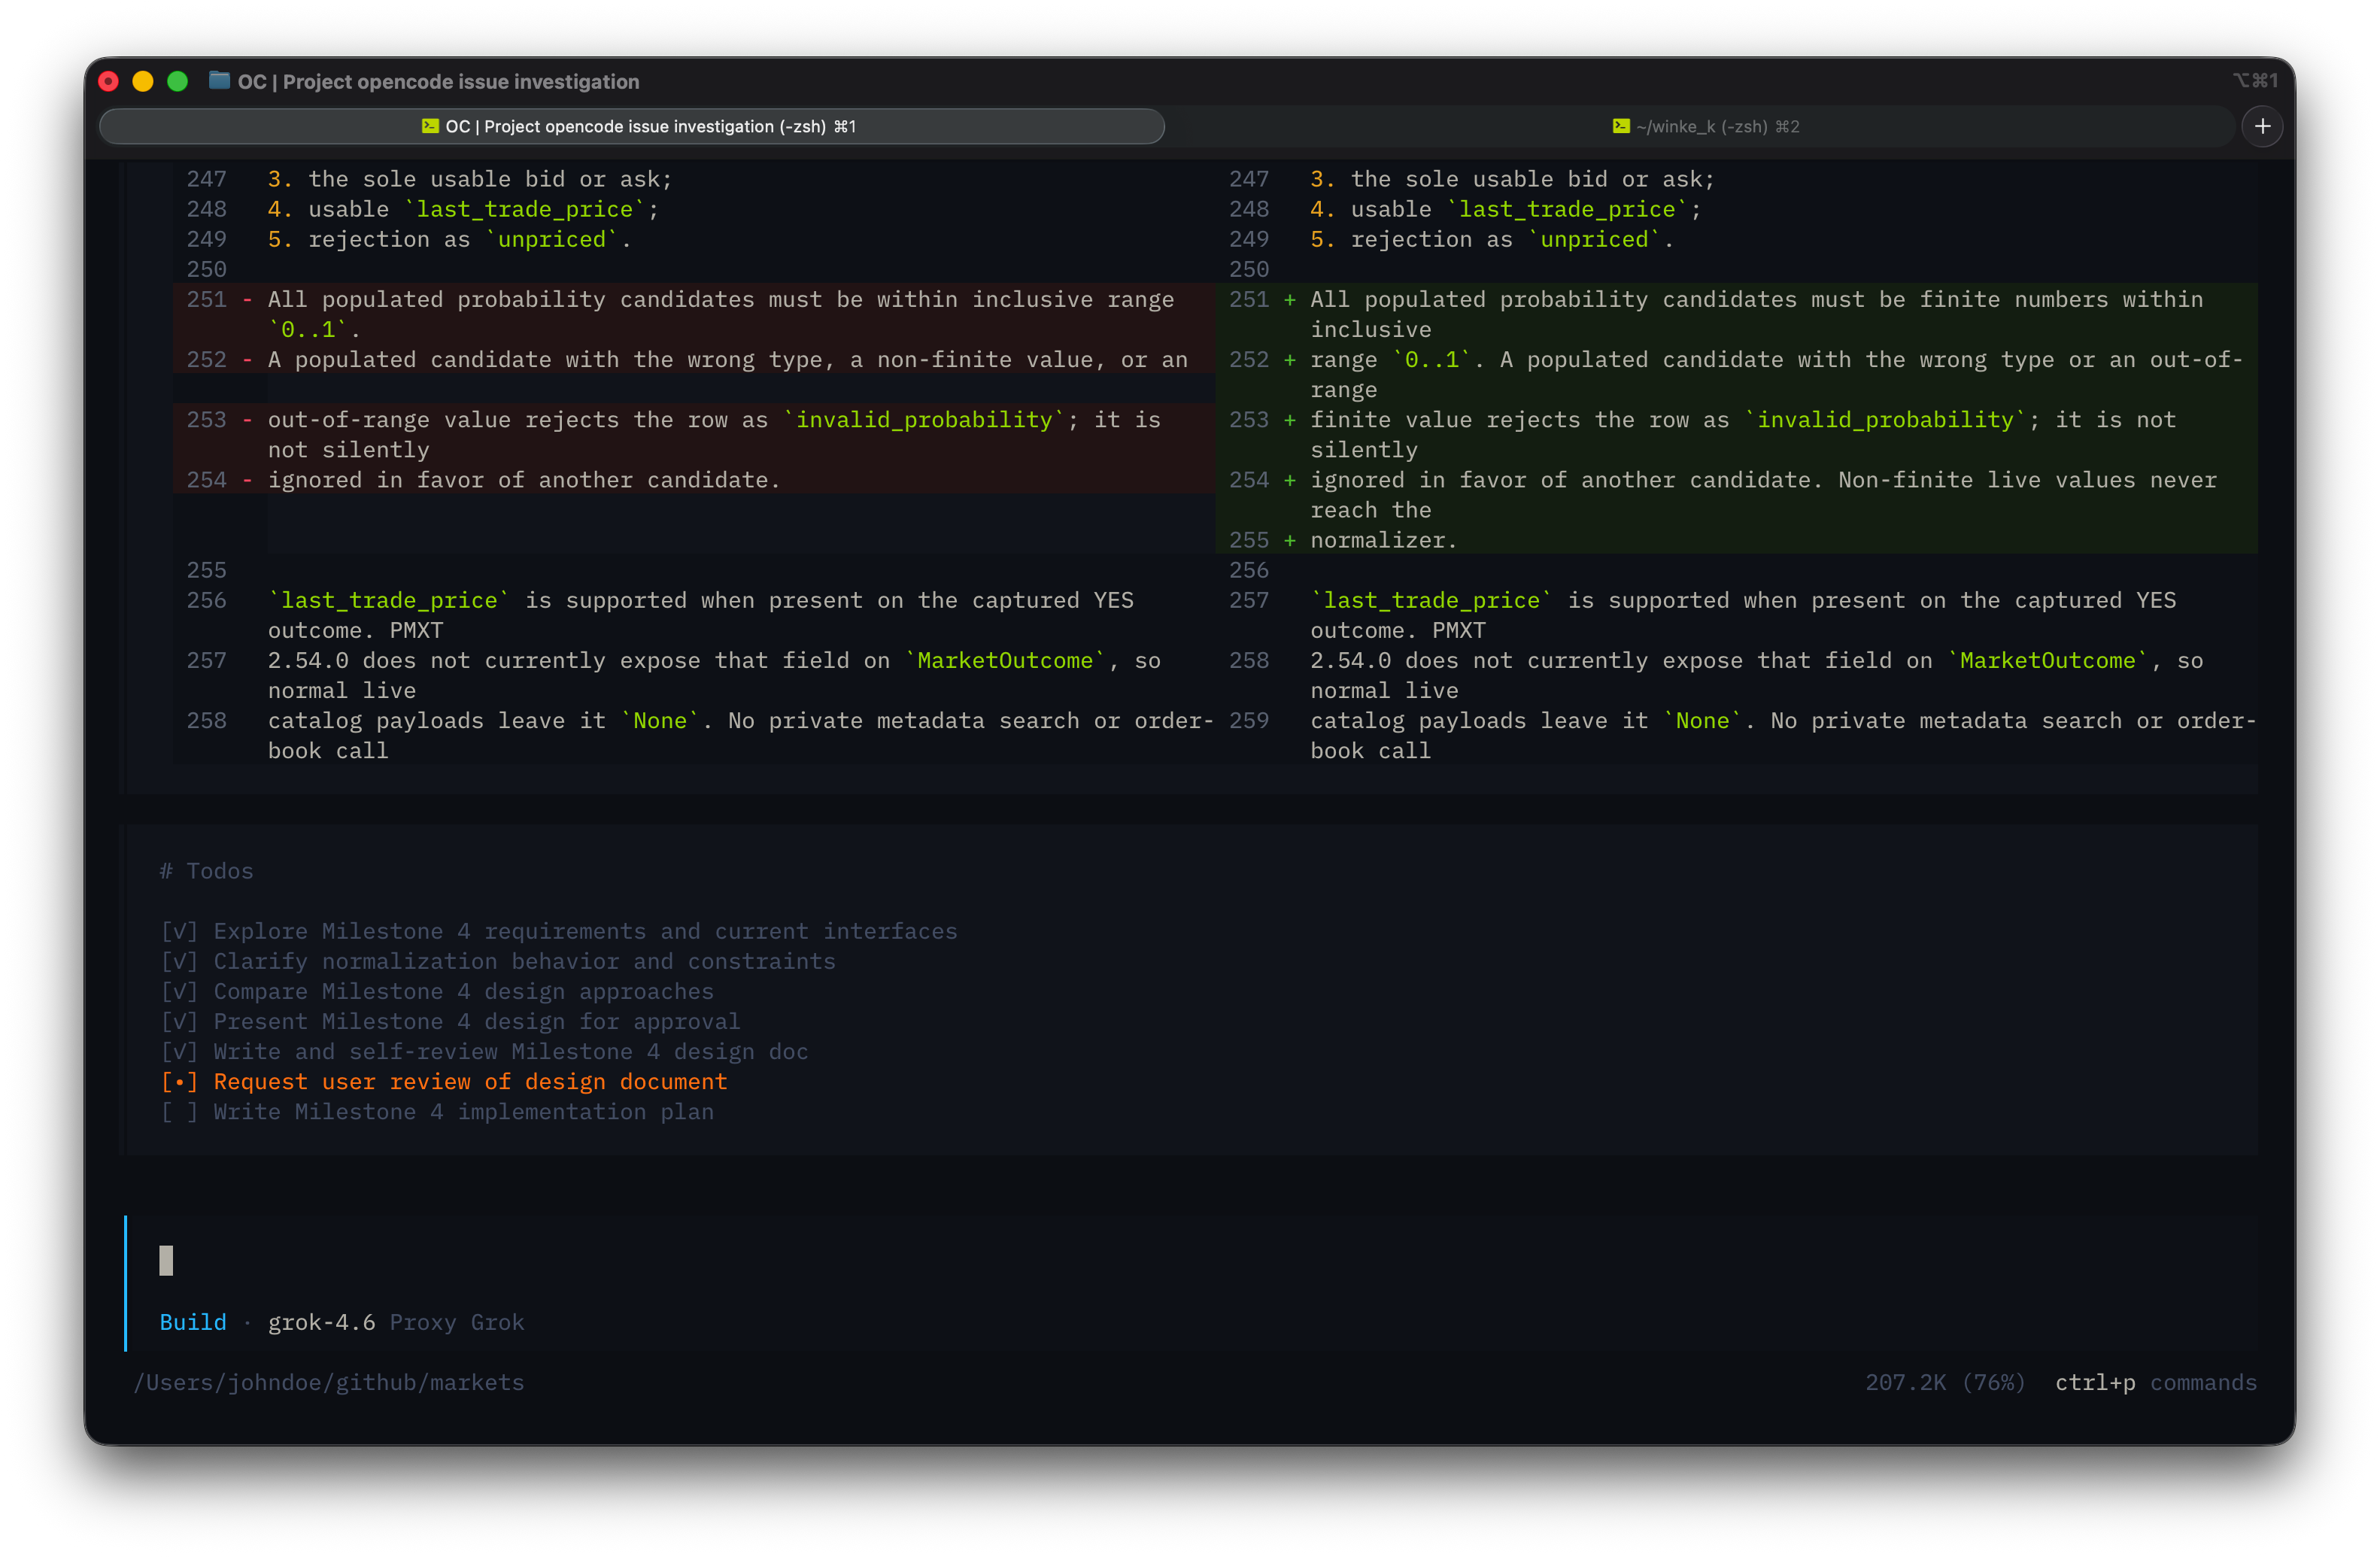Click the minus marker on left line 252
This screenshot has height=1557, width=2380.
point(247,360)
